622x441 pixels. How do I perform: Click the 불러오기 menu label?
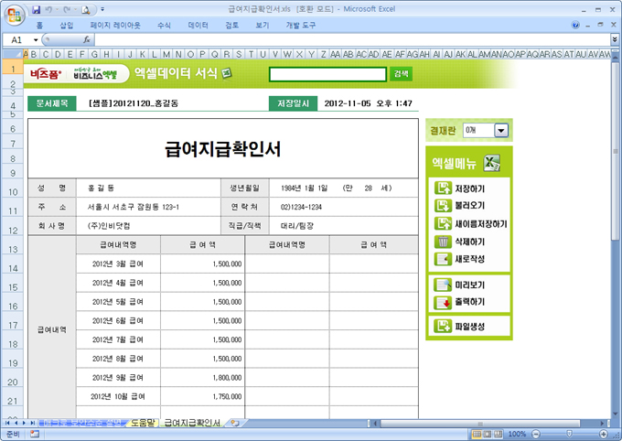tap(470, 206)
